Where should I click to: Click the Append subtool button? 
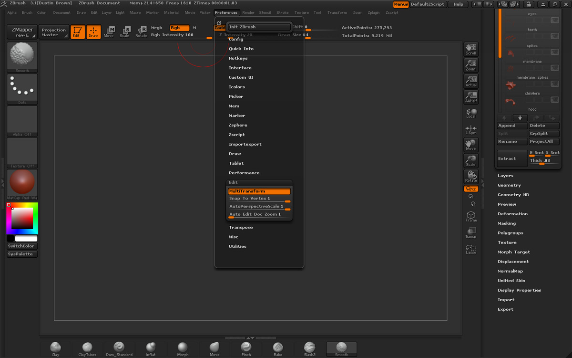click(x=512, y=125)
